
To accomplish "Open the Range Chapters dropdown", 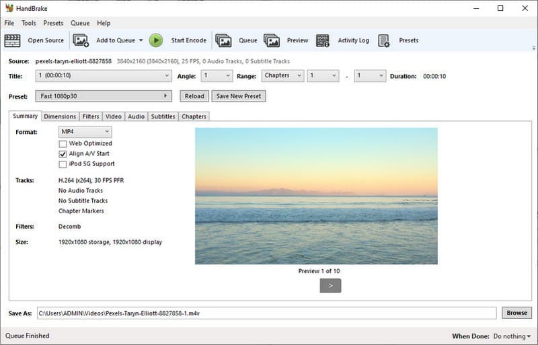I will pyautogui.click(x=282, y=76).
